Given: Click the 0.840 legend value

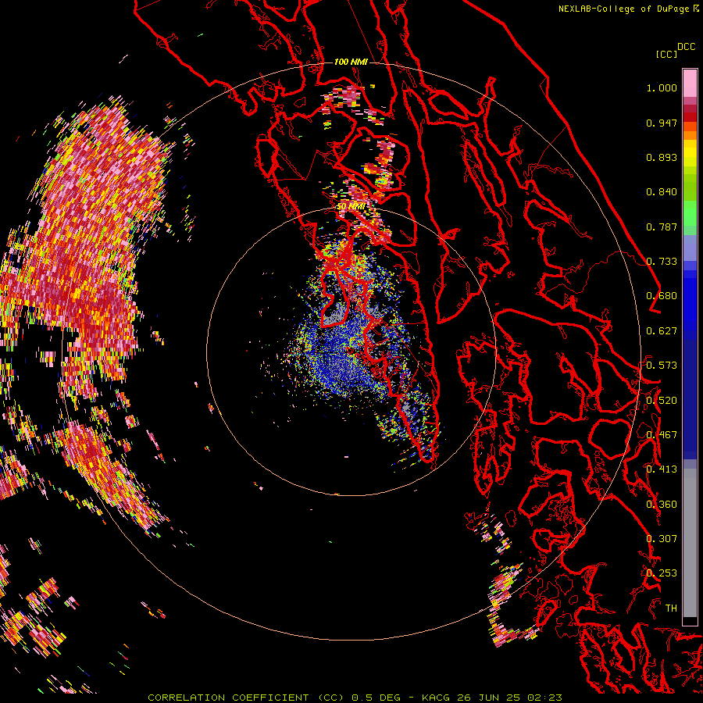Looking at the screenshot, I should [x=662, y=192].
